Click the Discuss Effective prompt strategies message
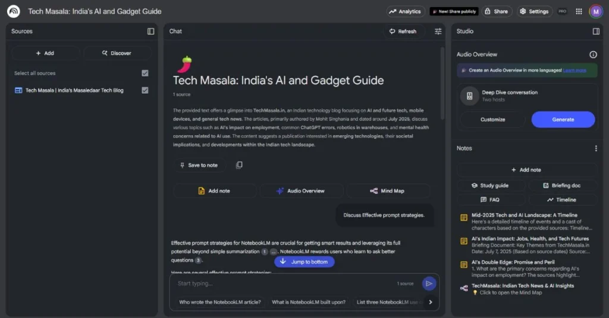This screenshot has height=318, width=609. click(384, 215)
